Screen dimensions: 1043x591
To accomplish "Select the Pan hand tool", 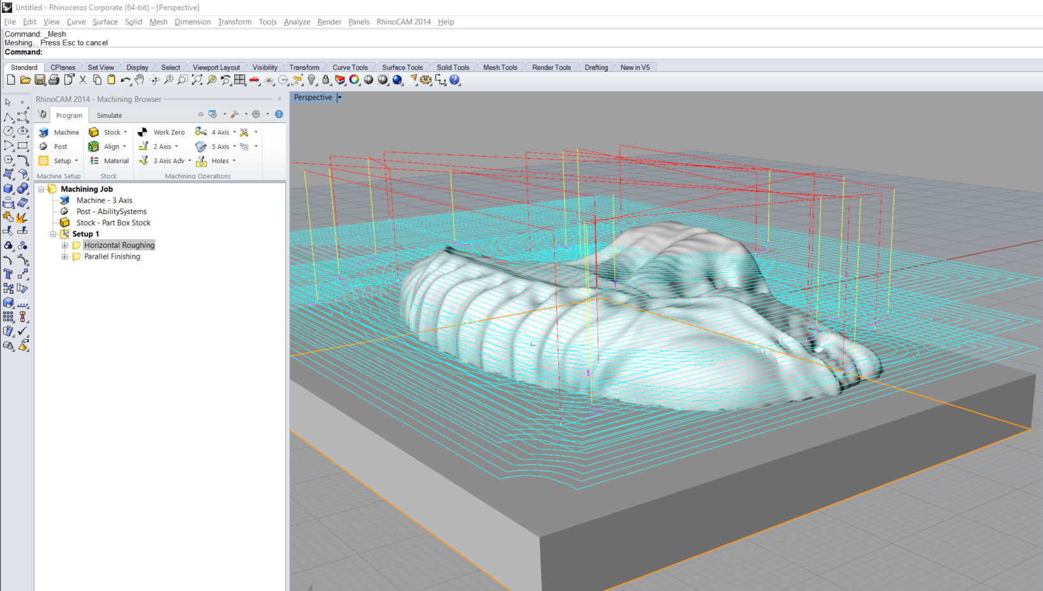I will point(139,80).
